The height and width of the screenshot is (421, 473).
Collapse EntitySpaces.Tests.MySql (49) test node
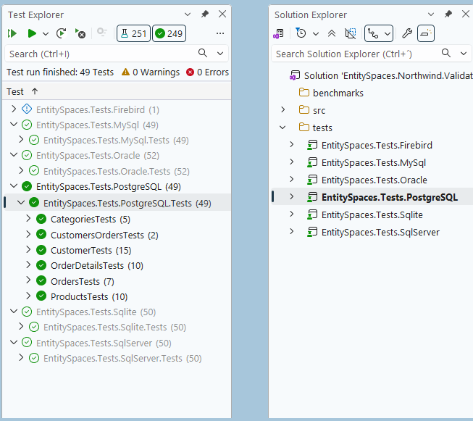click(x=14, y=125)
